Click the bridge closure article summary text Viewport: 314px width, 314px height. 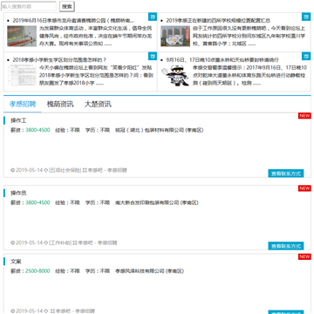point(249,76)
